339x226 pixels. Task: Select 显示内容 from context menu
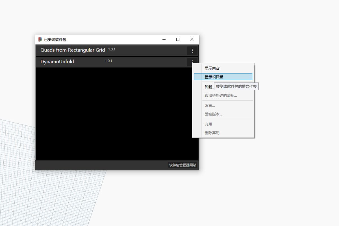(x=223, y=68)
